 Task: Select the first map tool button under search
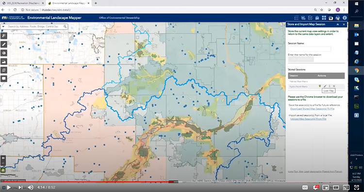point(4,36)
